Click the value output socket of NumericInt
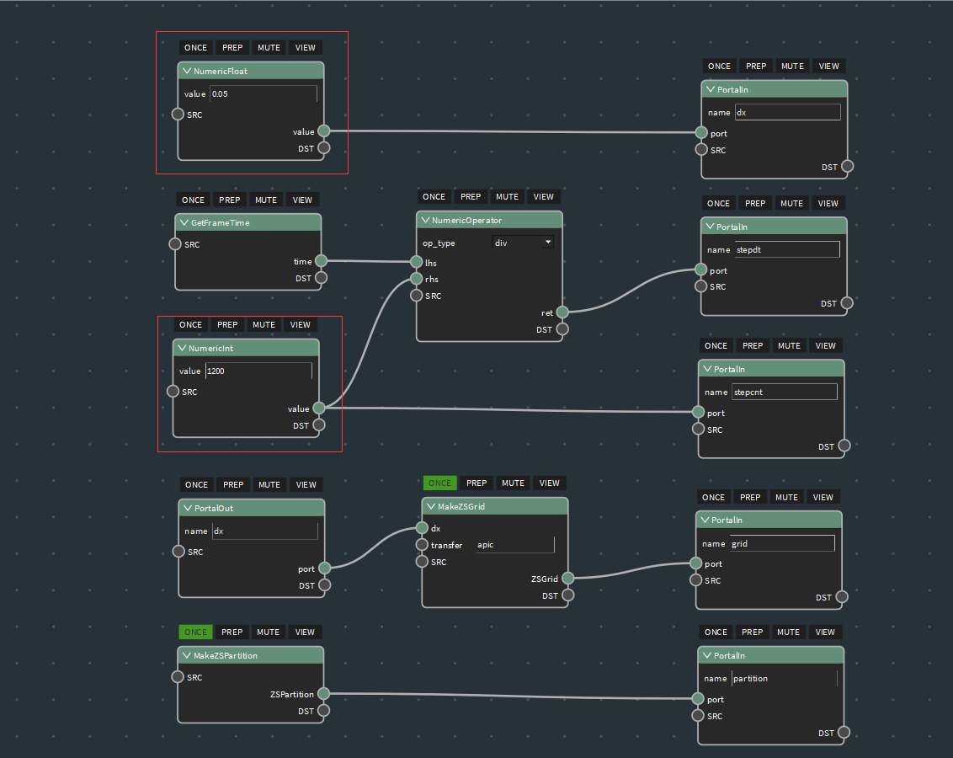This screenshot has width=953, height=758. (x=319, y=408)
